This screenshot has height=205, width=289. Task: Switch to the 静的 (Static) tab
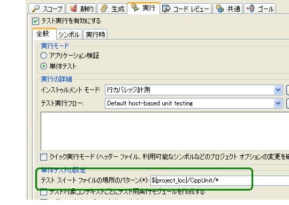pyautogui.click(x=81, y=9)
